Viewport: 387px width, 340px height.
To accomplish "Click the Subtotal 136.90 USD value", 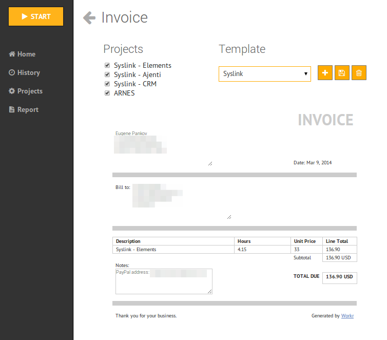I will pyautogui.click(x=340, y=257).
